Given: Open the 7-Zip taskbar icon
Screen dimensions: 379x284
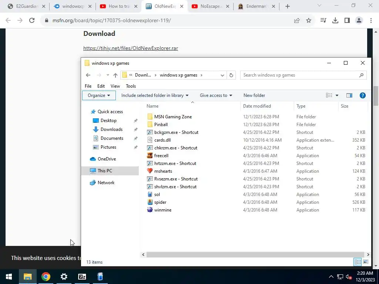Looking at the screenshot, I should point(82,277).
